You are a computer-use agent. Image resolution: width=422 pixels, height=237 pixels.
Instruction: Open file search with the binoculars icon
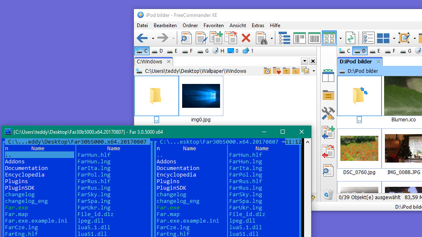261,38
